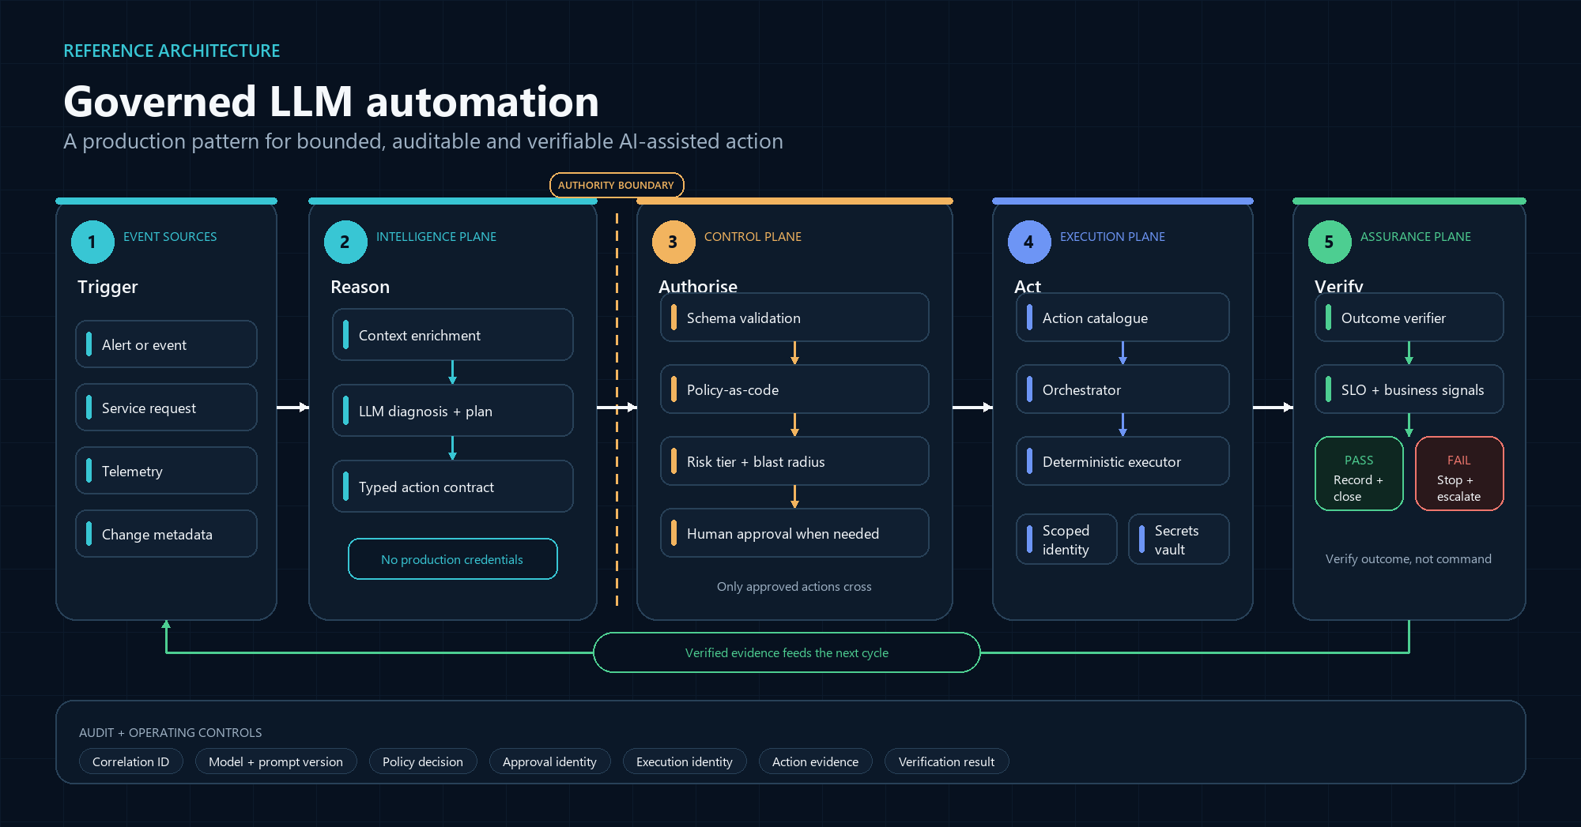The image size is (1581, 827).
Task: Select the Secrets vault box
Action: pos(1179,539)
